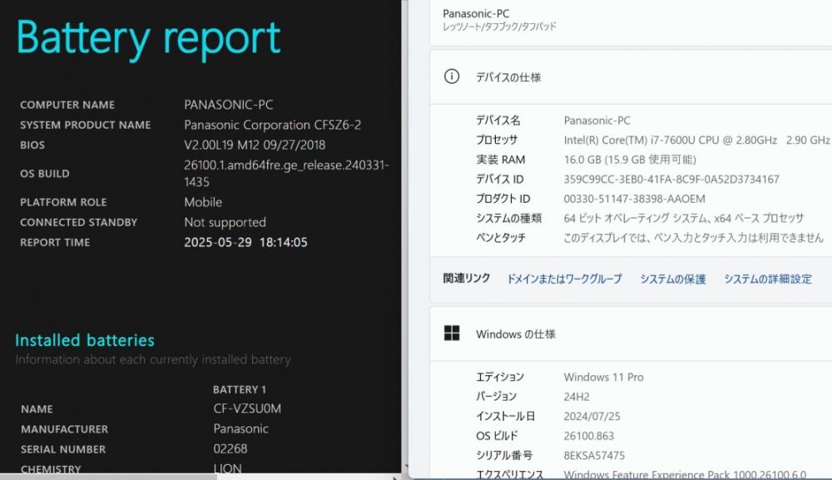Image resolution: width=832 pixels, height=480 pixels.
Task: Click the "Battery report" title
Action: click(x=149, y=38)
